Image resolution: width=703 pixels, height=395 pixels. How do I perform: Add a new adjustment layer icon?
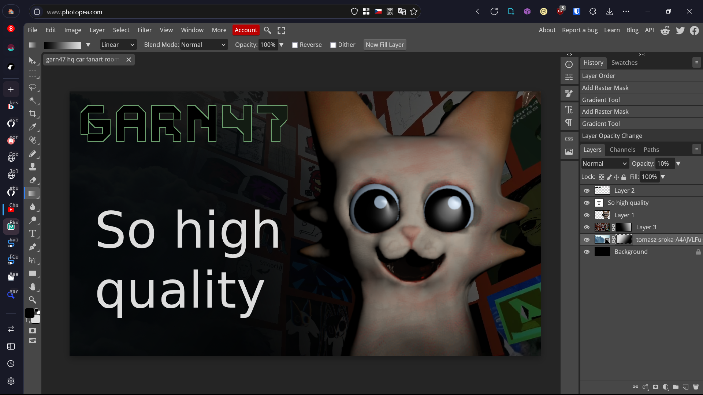pyautogui.click(x=666, y=387)
